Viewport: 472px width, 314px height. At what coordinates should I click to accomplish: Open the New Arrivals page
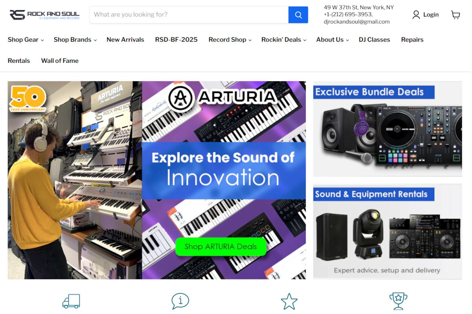125,40
